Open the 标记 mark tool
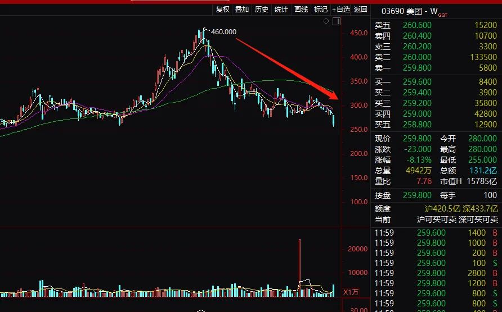Image resolution: width=502 pixels, height=312 pixels. pyautogui.click(x=321, y=10)
